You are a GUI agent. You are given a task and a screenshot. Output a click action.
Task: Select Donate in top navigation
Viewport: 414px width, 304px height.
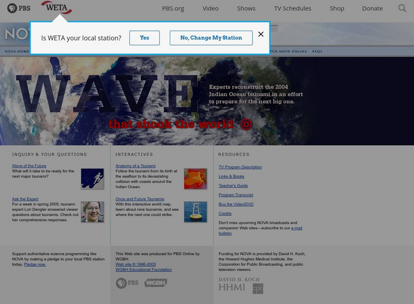tap(372, 8)
